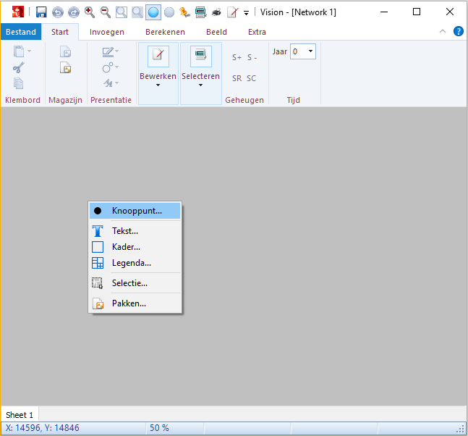Click the Save icon in quick access toolbar
The image size is (468, 436).
(41, 12)
